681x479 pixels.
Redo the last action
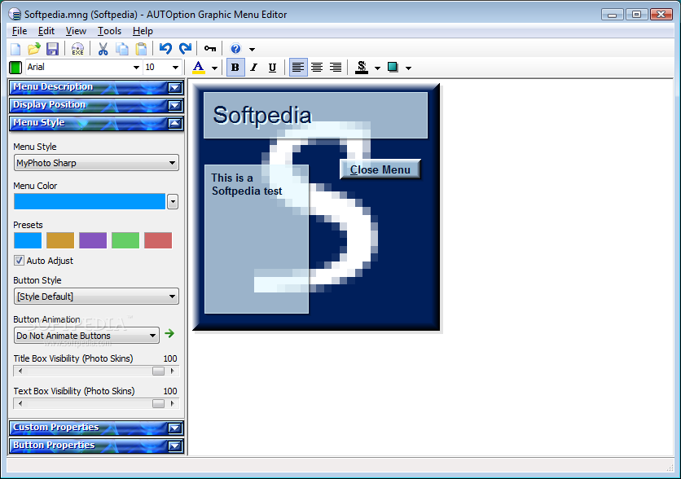pos(186,49)
